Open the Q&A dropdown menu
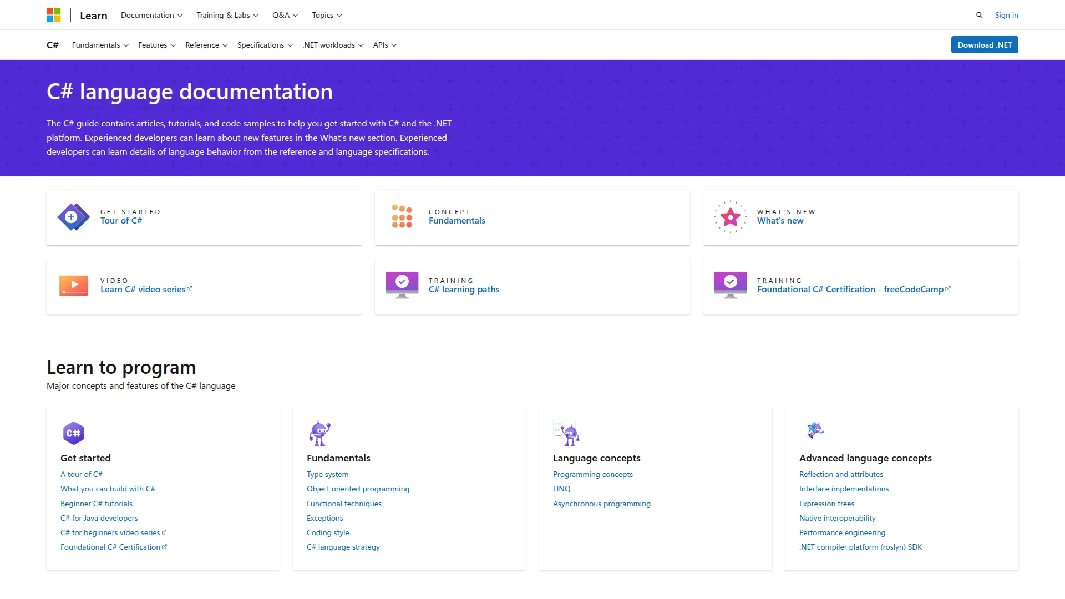Screen dimensions: 1065x599 (x=285, y=15)
